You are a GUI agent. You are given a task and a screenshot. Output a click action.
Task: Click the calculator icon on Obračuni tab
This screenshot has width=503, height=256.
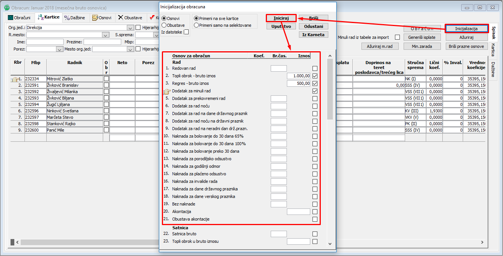11,18
